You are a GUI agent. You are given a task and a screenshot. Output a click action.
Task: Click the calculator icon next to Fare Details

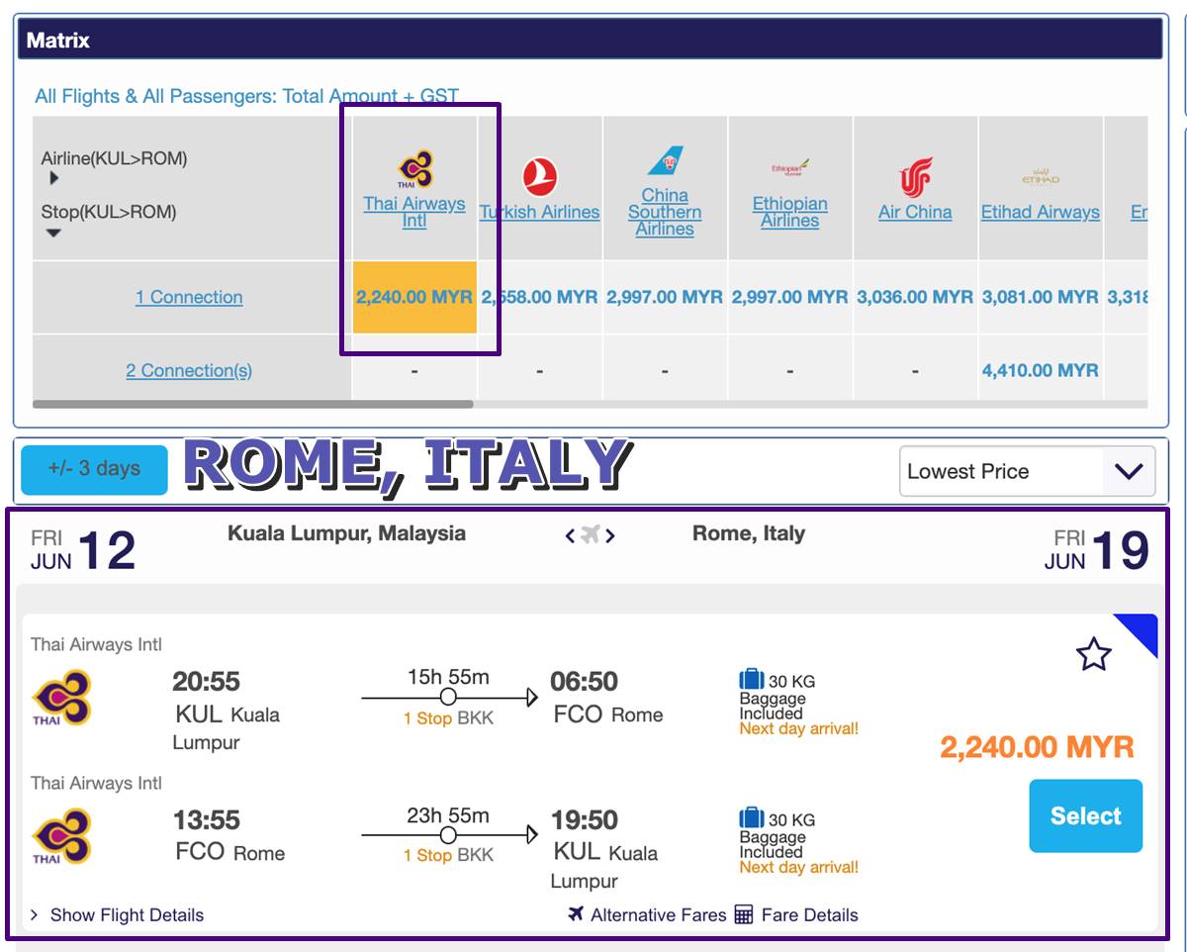[x=744, y=914]
